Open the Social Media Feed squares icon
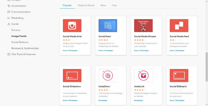 click(x=179, y=26)
